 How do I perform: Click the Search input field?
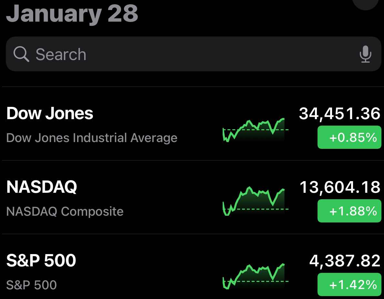pyautogui.click(x=194, y=54)
